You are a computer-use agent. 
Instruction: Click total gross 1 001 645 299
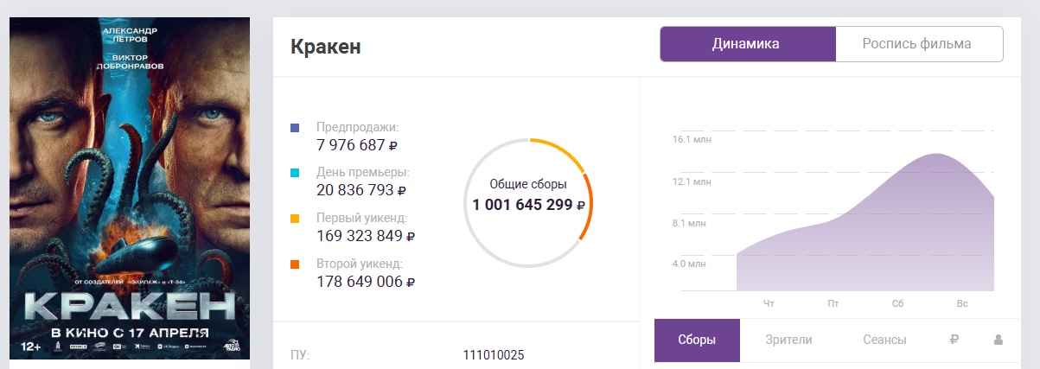click(x=529, y=206)
